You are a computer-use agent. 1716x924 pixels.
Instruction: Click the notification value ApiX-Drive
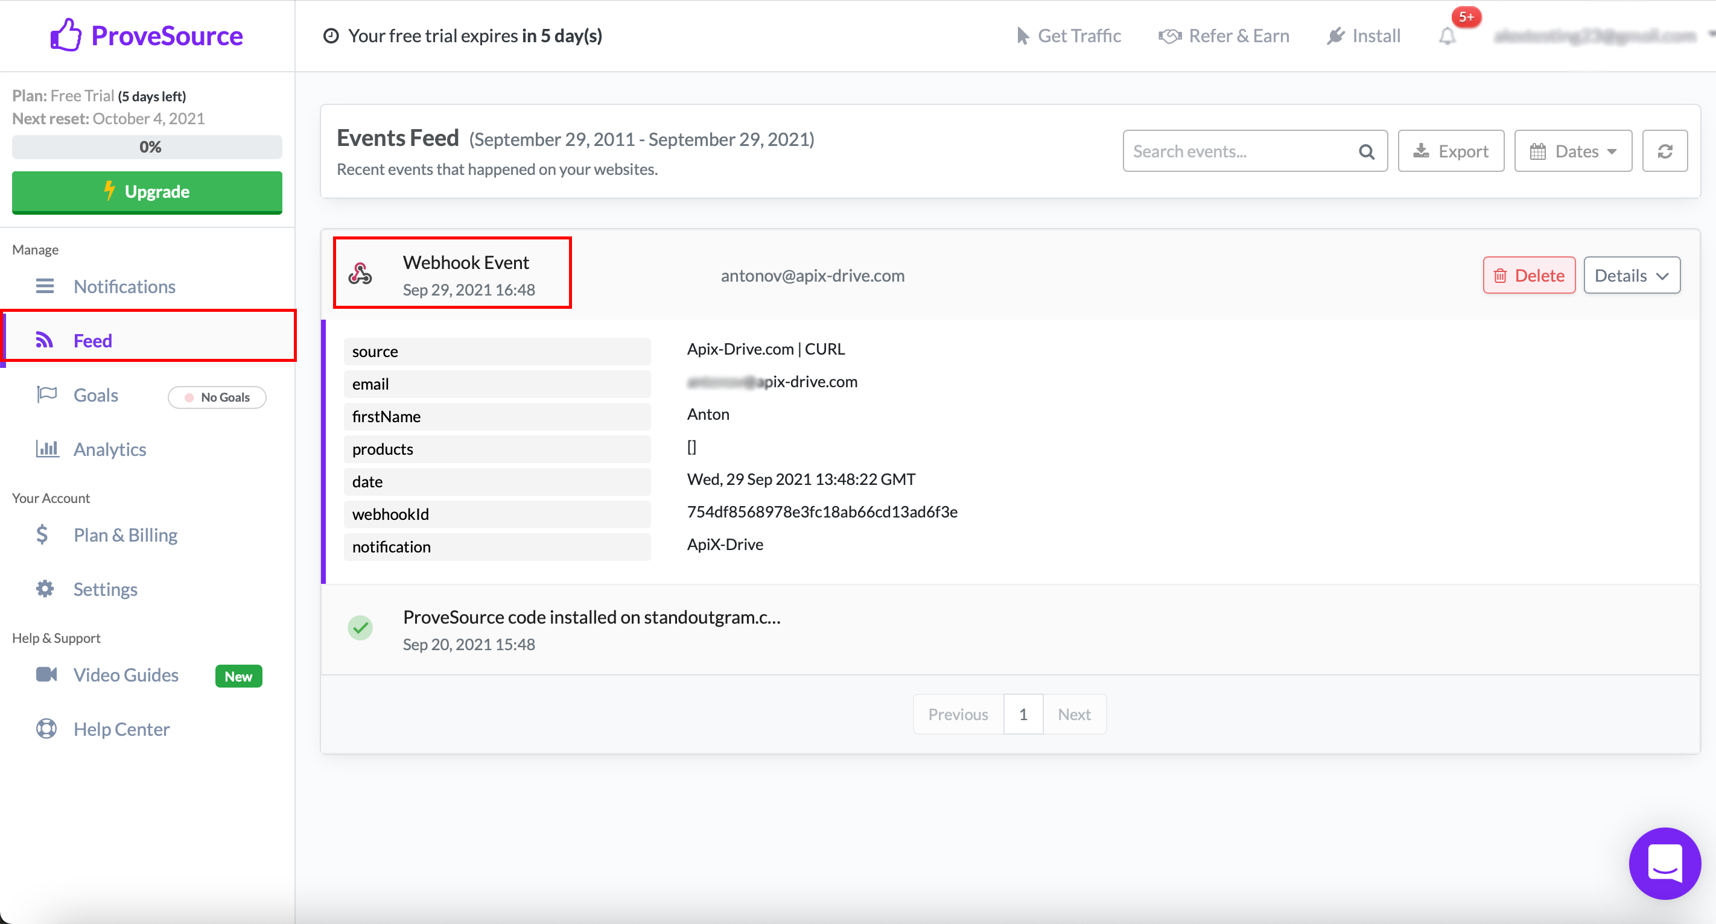pyautogui.click(x=725, y=545)
